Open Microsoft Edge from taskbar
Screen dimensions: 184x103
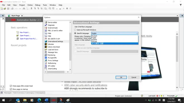[x=39, y=100]
